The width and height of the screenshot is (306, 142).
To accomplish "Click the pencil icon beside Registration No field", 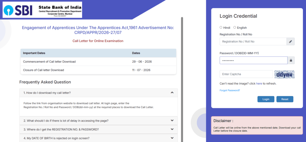I will (x=290, y=42).
